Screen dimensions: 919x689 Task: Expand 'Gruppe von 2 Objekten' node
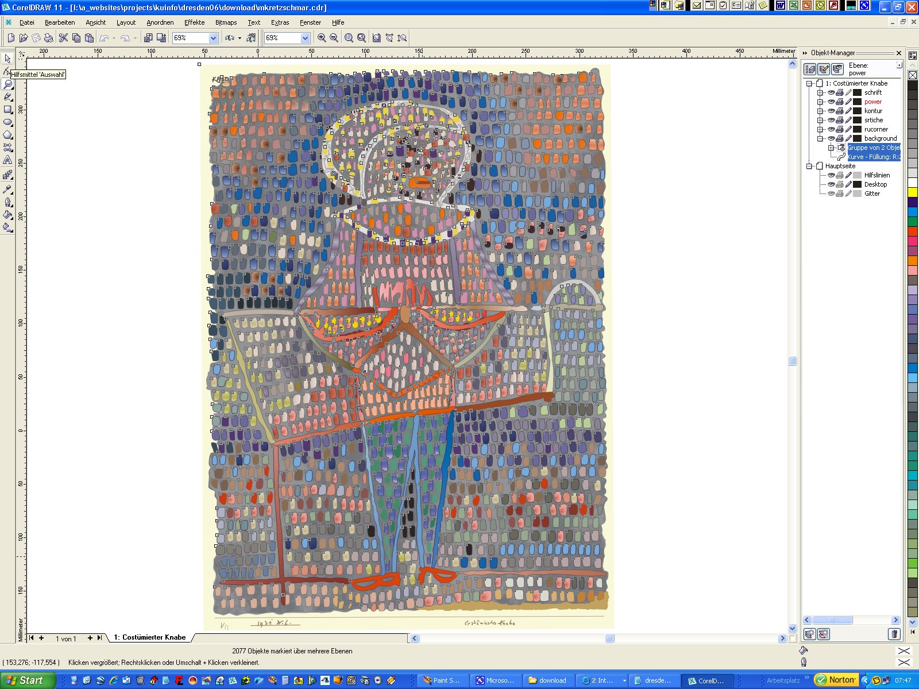(831, 148)
